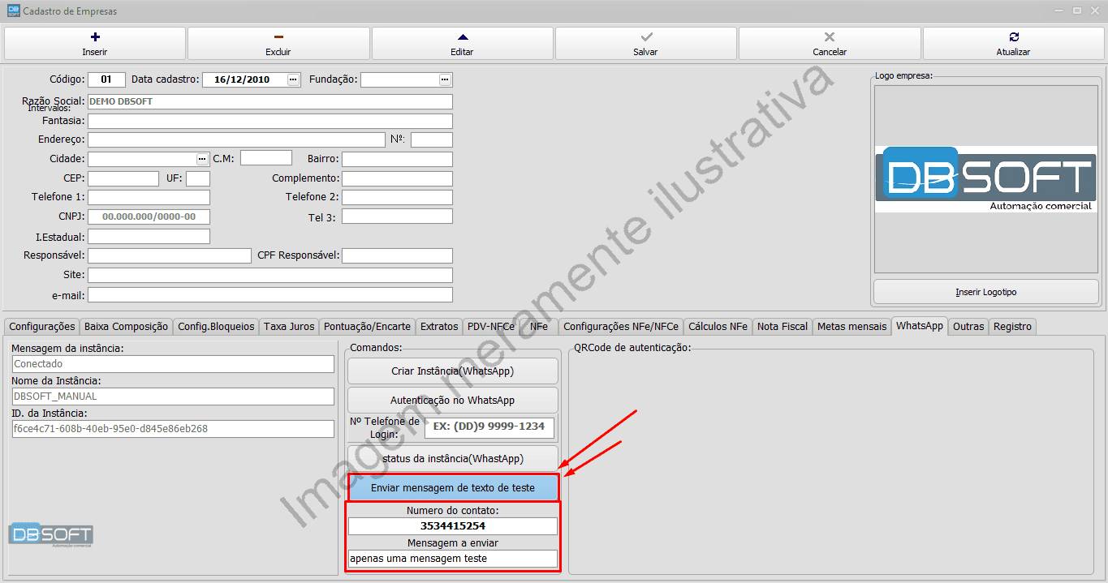The width and height of the screenshot is (1108, 583).
Task: Switch to the Nota Fiscal tab
Action: click(781, 325)
